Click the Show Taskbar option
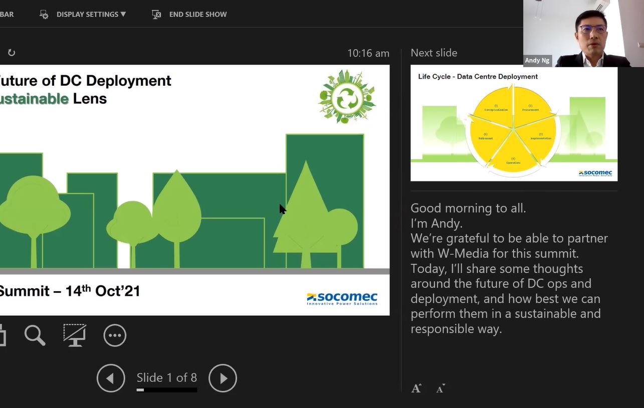The image size is (644, 408). point(7,15)
